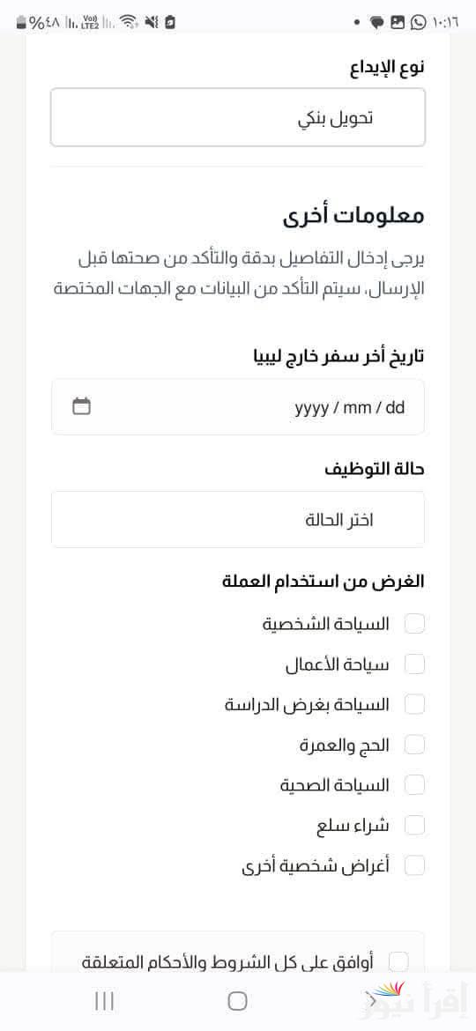Check the السياحة الشخصية checkbox
The image size is (476, 1031).
414,624
